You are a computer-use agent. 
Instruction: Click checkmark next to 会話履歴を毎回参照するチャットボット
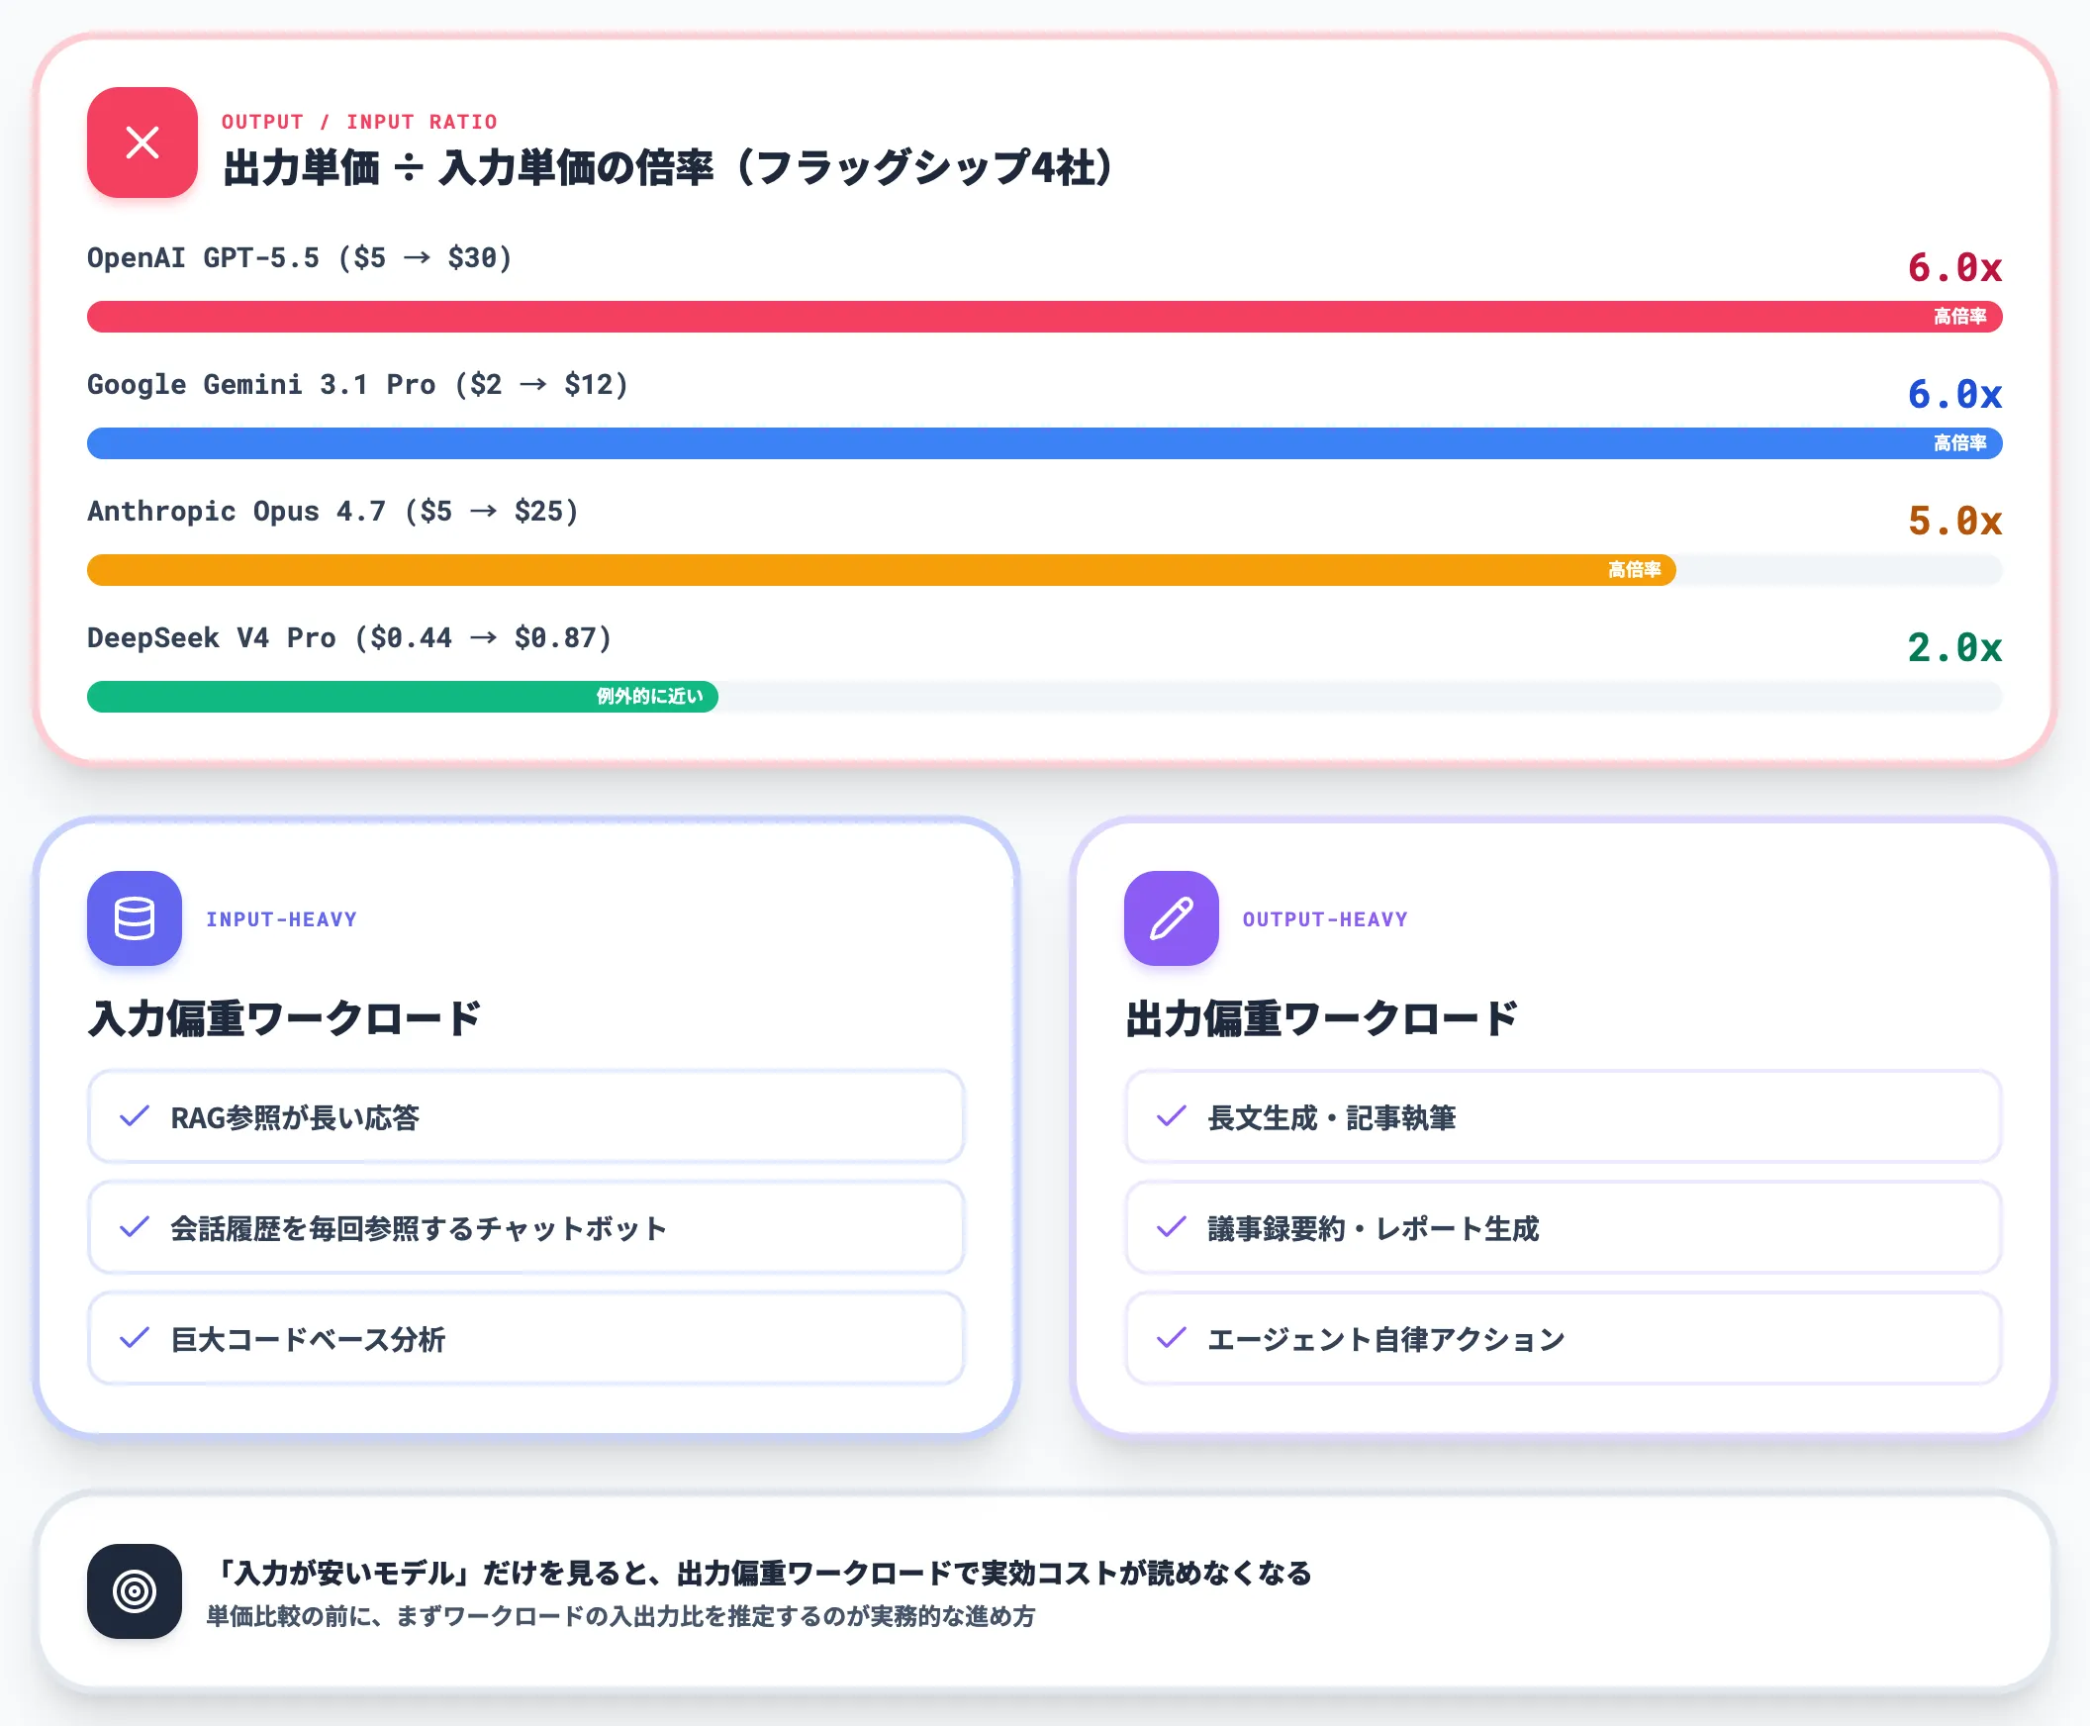click(x=135, y=1227)
